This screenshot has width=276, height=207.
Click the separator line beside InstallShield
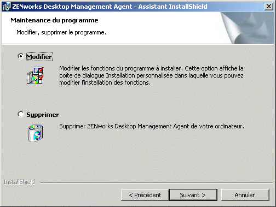[157, 182]
